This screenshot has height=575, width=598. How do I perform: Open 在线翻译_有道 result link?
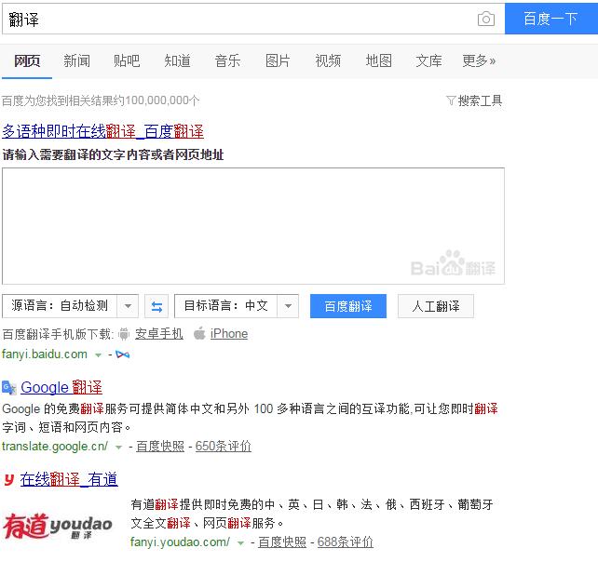[x=69, y=479]
